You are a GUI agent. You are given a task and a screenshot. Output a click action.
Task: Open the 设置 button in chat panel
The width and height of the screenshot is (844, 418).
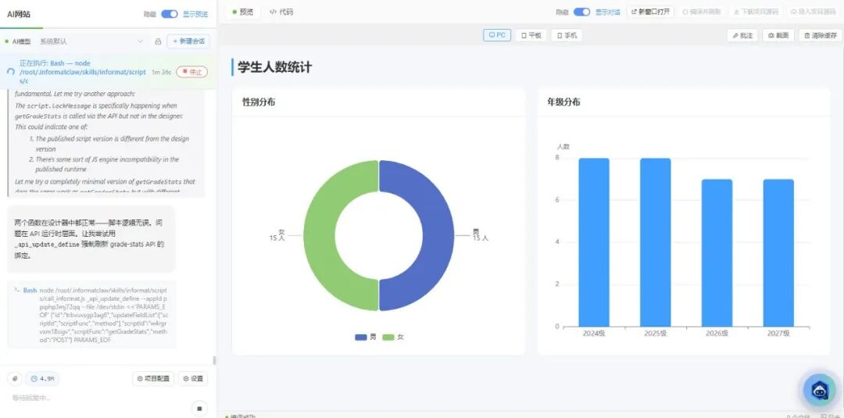193,379
